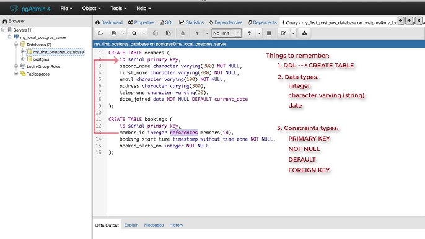The width and height of the screenshot is (425, 239).
Task: Click the Download results icon
Action: (304, 33)
